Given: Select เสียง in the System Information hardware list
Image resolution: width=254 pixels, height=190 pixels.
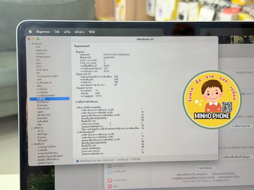Looking at the screenshot, I should click(x=40, y=124).
